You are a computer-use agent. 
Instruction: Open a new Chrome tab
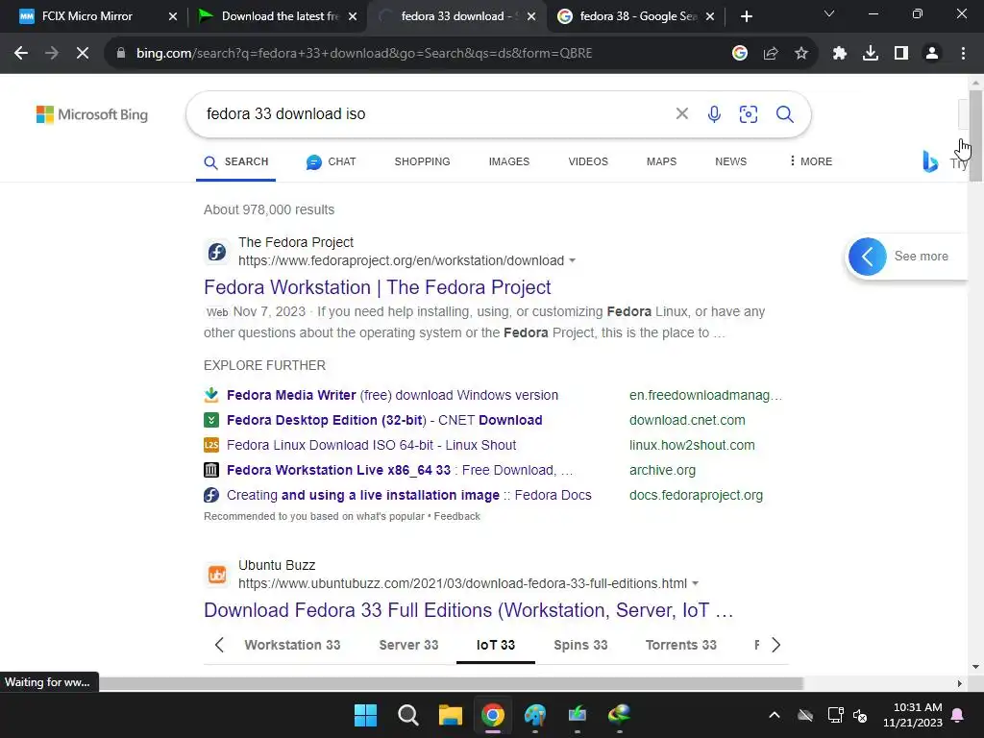746,16
